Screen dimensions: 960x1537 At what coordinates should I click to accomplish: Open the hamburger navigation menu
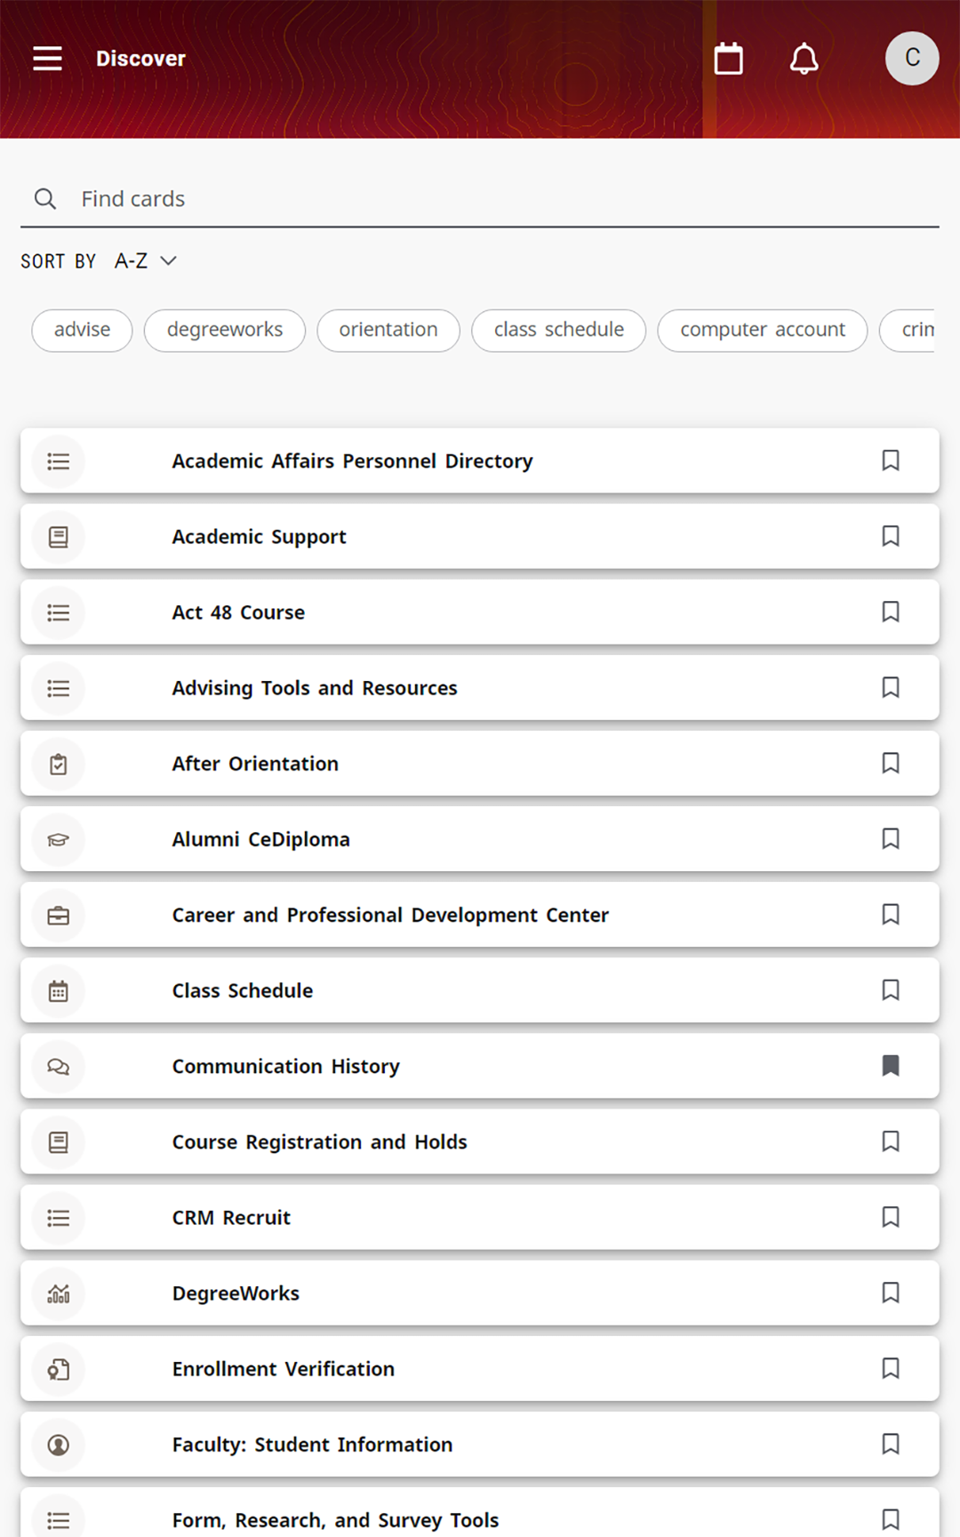47,59
